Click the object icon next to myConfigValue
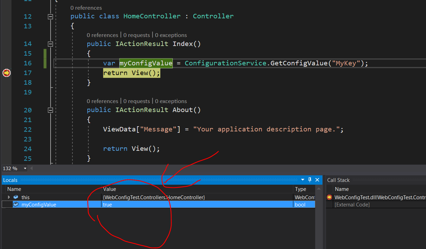 [15, 204]
